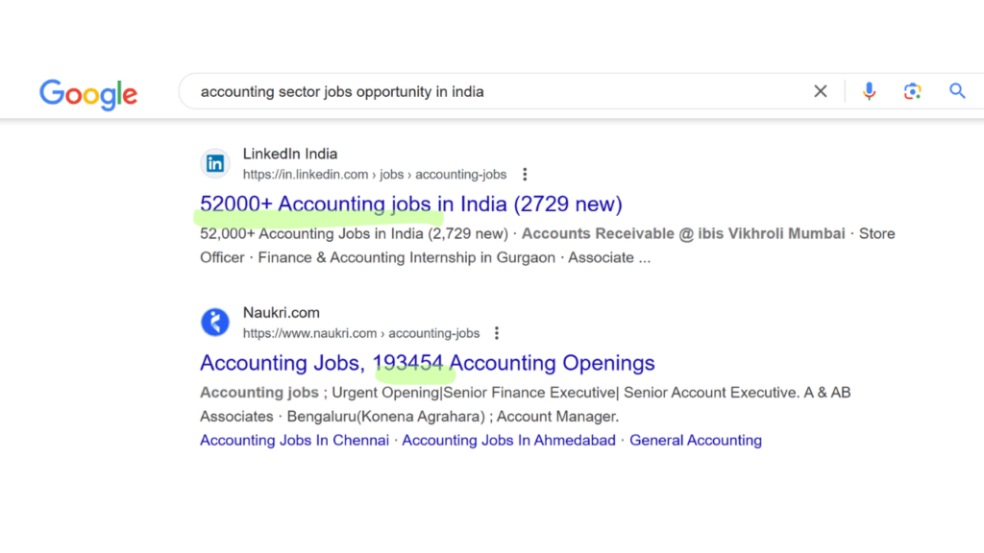Click the Google logo
This screenshot has height=553, width=984.
pyautogui.click(x=88, y=93)
